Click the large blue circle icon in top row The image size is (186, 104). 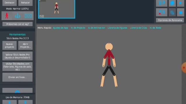coord(172,3)
